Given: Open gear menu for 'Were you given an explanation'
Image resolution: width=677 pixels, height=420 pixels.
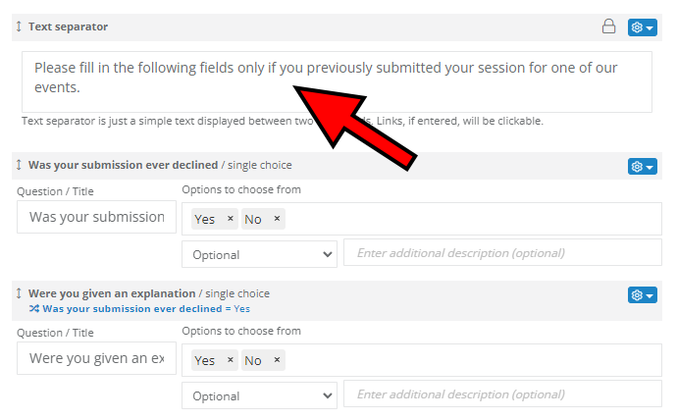Looking at the screenshot, I should tap(642, 294).
